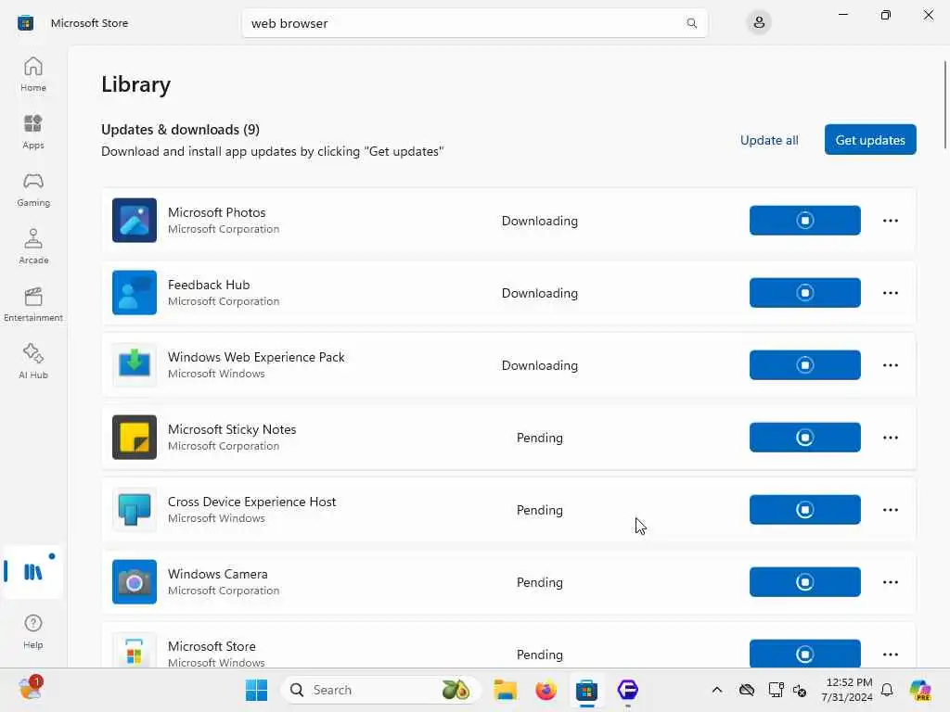Viewport: 950px width, 712px height.
Task: Select the Library icon in sidebar
Action: (x=33, y=571)
